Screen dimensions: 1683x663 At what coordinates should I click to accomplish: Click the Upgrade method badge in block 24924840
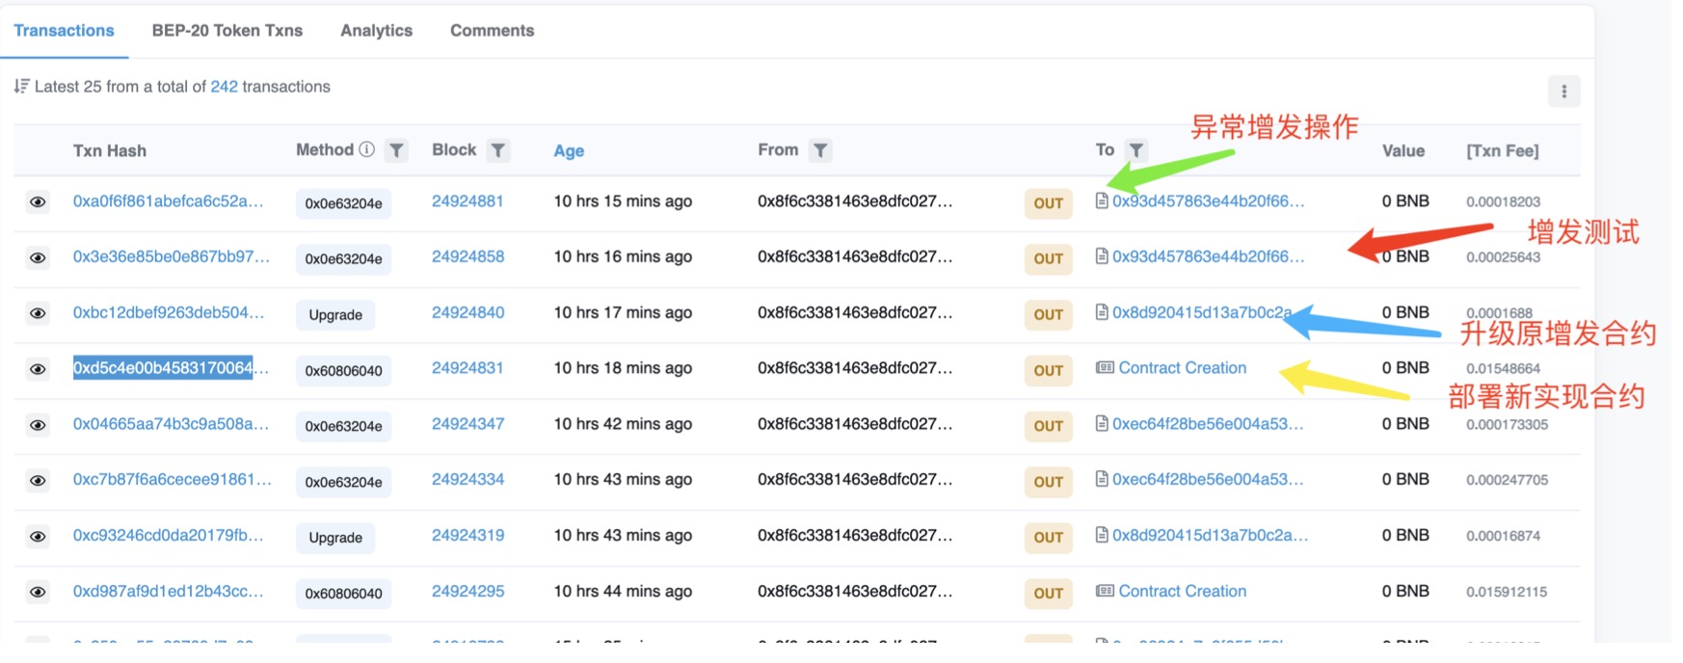point(335,315)
